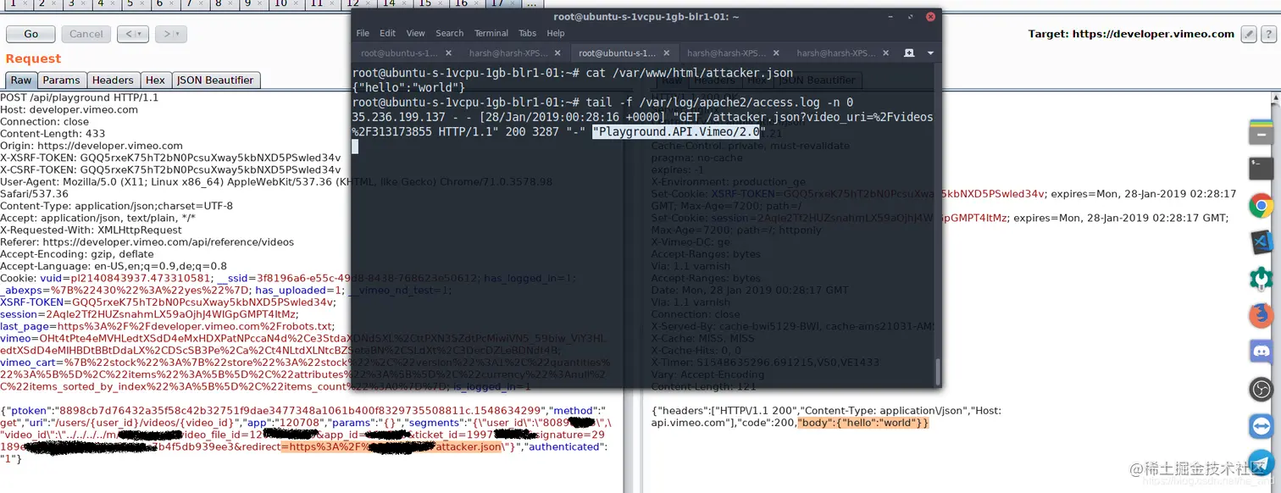Click the terminal window scrollbar thumb
This screenshot has width=1281, height=493.
click(937, 370)
